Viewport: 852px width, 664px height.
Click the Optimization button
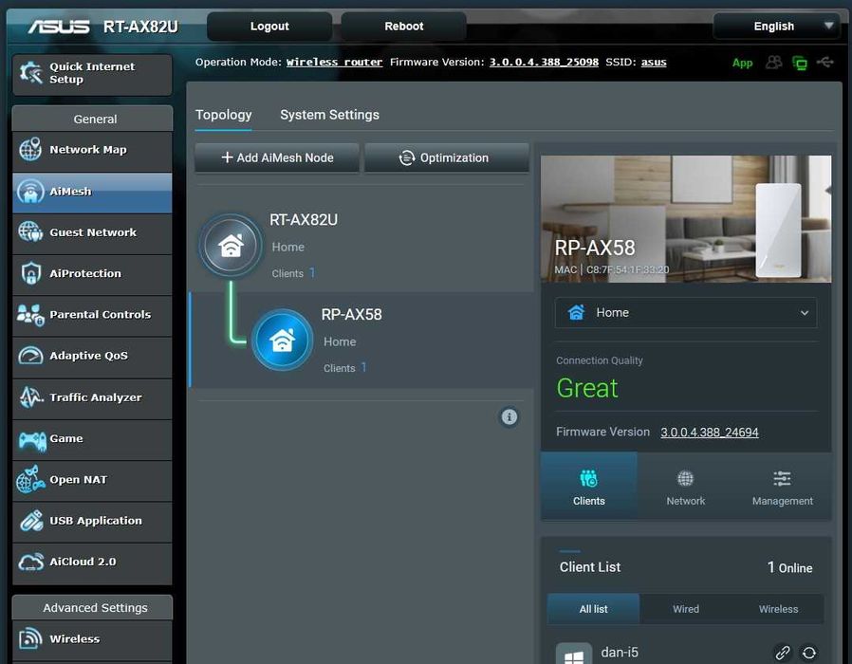[x=447, y=157]
